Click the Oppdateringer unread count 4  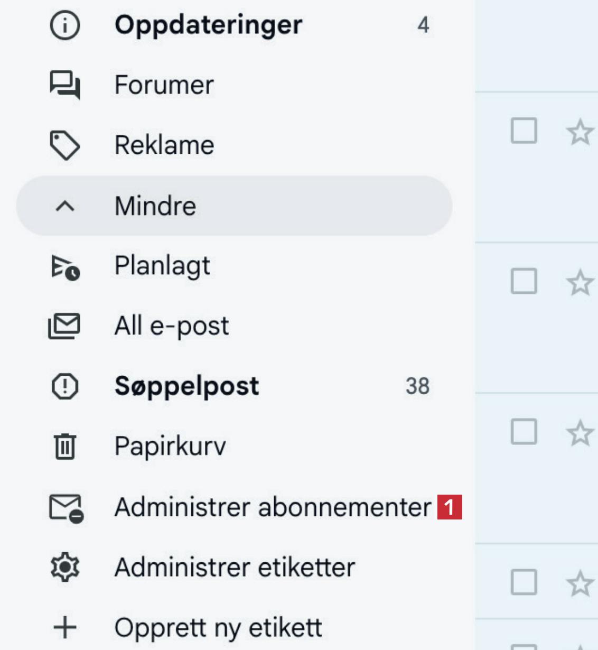(x=423, y=25)
